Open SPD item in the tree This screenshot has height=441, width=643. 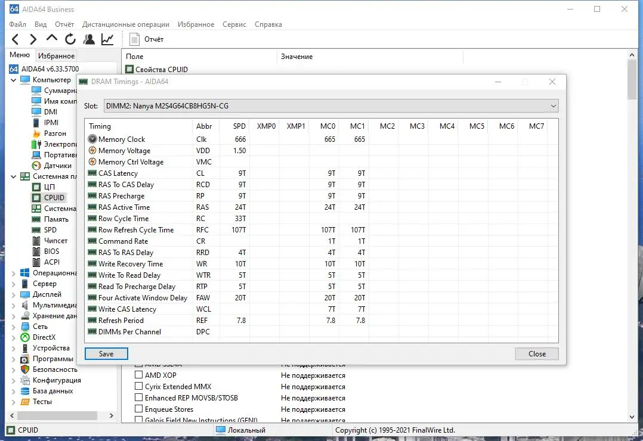pyautogui.click(x=50, y=230)
